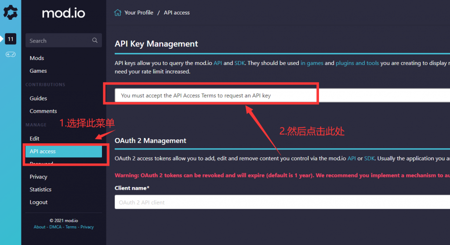Click SDK link in OAuth 2 description
Image resolution: width=450 pixels, height=245 pixels.
(x=369, y=158)
